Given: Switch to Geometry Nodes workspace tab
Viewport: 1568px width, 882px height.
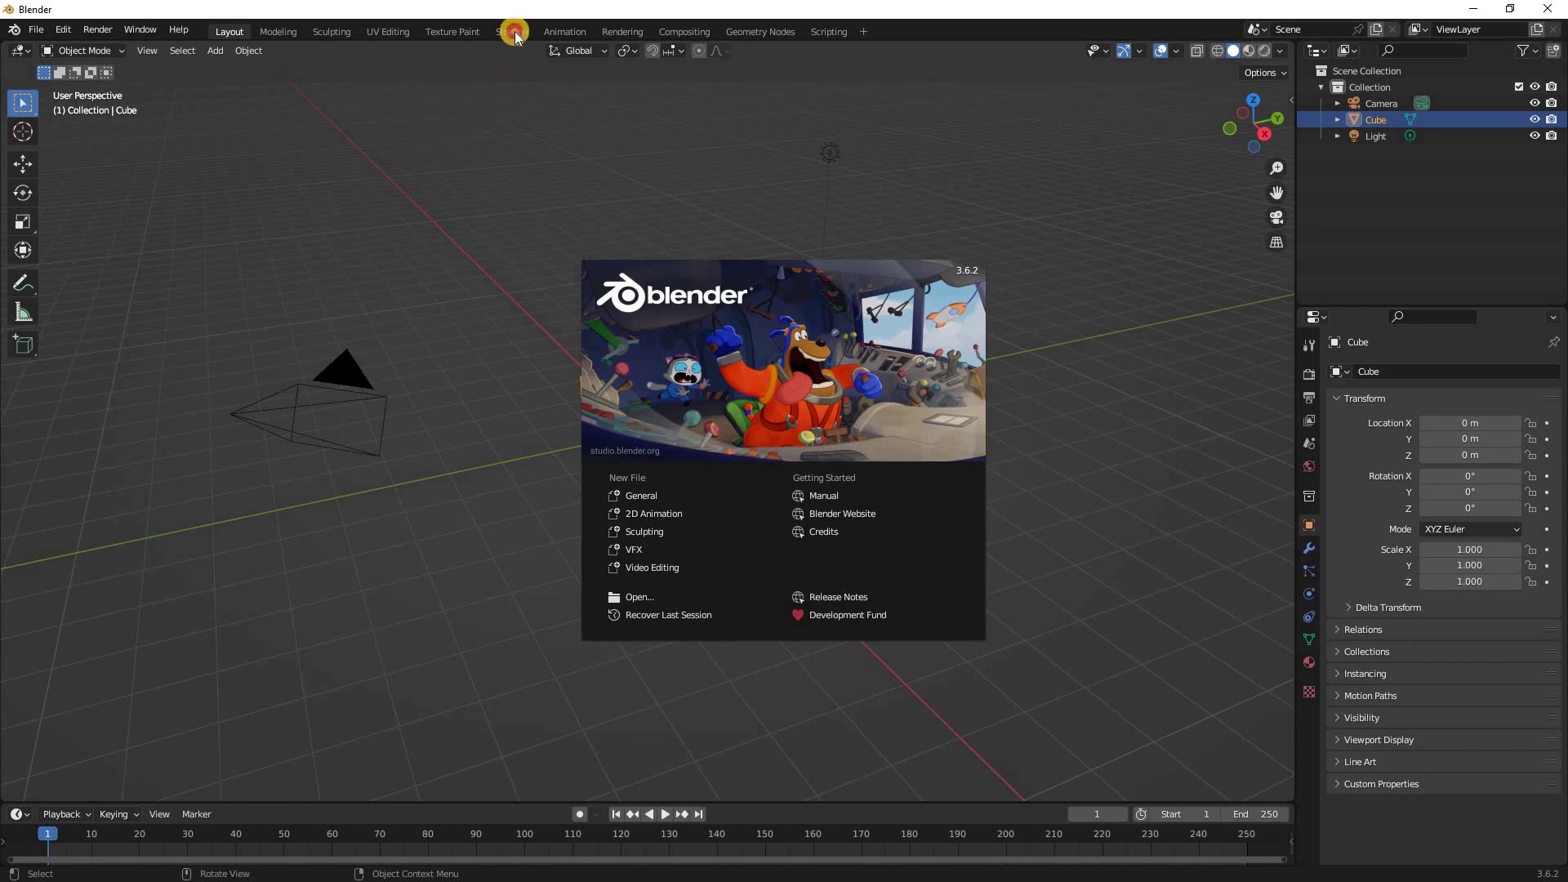Looking at the screenshot, I should coord(760,32).
